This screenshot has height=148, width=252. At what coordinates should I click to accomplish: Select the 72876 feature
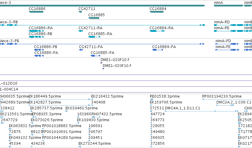pos(10,135)
